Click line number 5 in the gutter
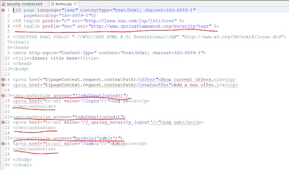The width and height of the screenshot is (289, 170). (8, 32)
